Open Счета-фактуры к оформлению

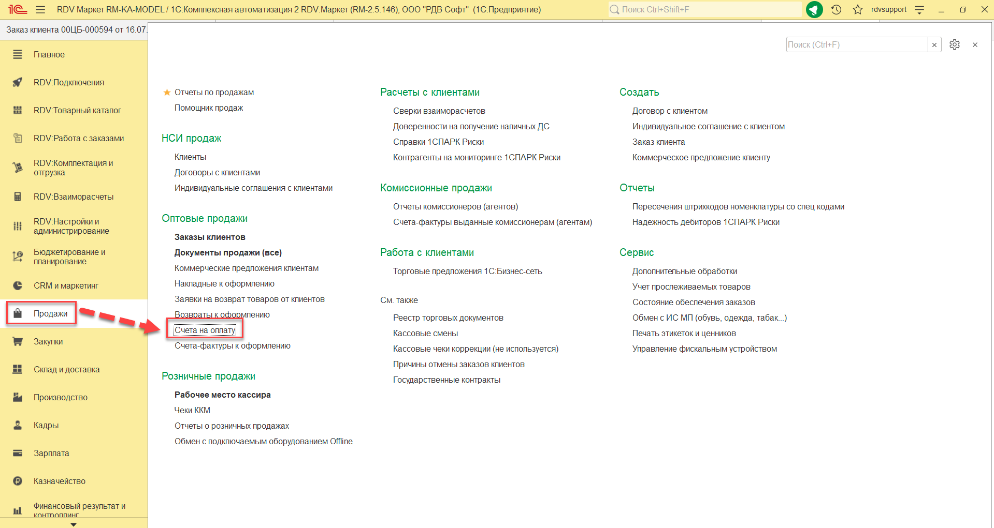coord(233,345)
